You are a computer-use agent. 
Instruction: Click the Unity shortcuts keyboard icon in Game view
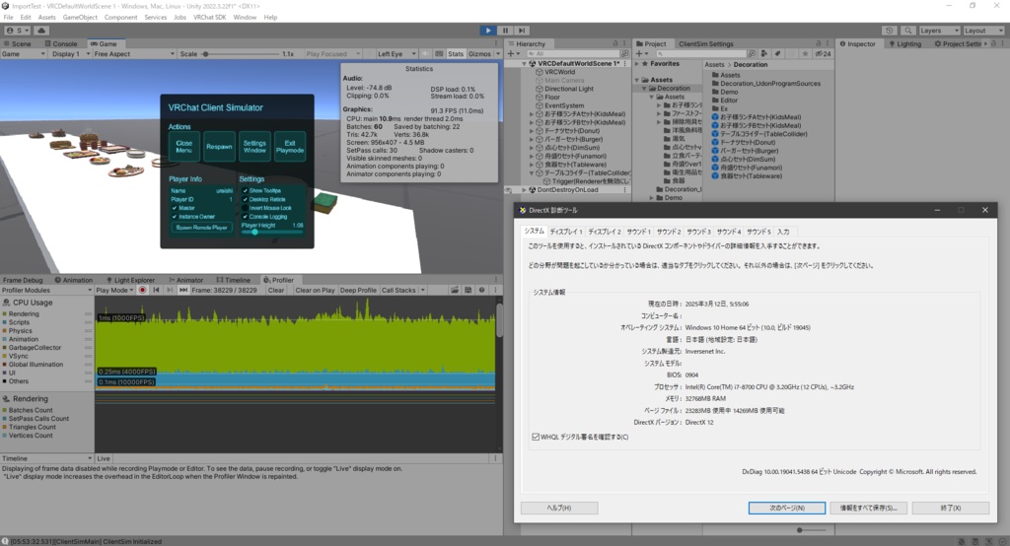tap(439, 54)
